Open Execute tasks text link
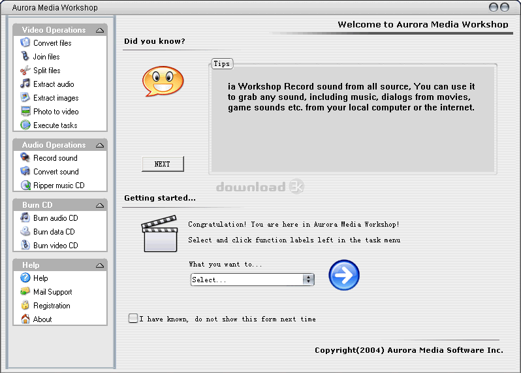 [x=55, y=125]
